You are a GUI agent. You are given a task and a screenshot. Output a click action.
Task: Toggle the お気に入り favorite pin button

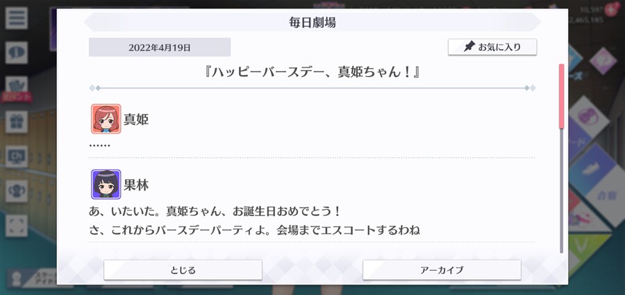[492, 47]
